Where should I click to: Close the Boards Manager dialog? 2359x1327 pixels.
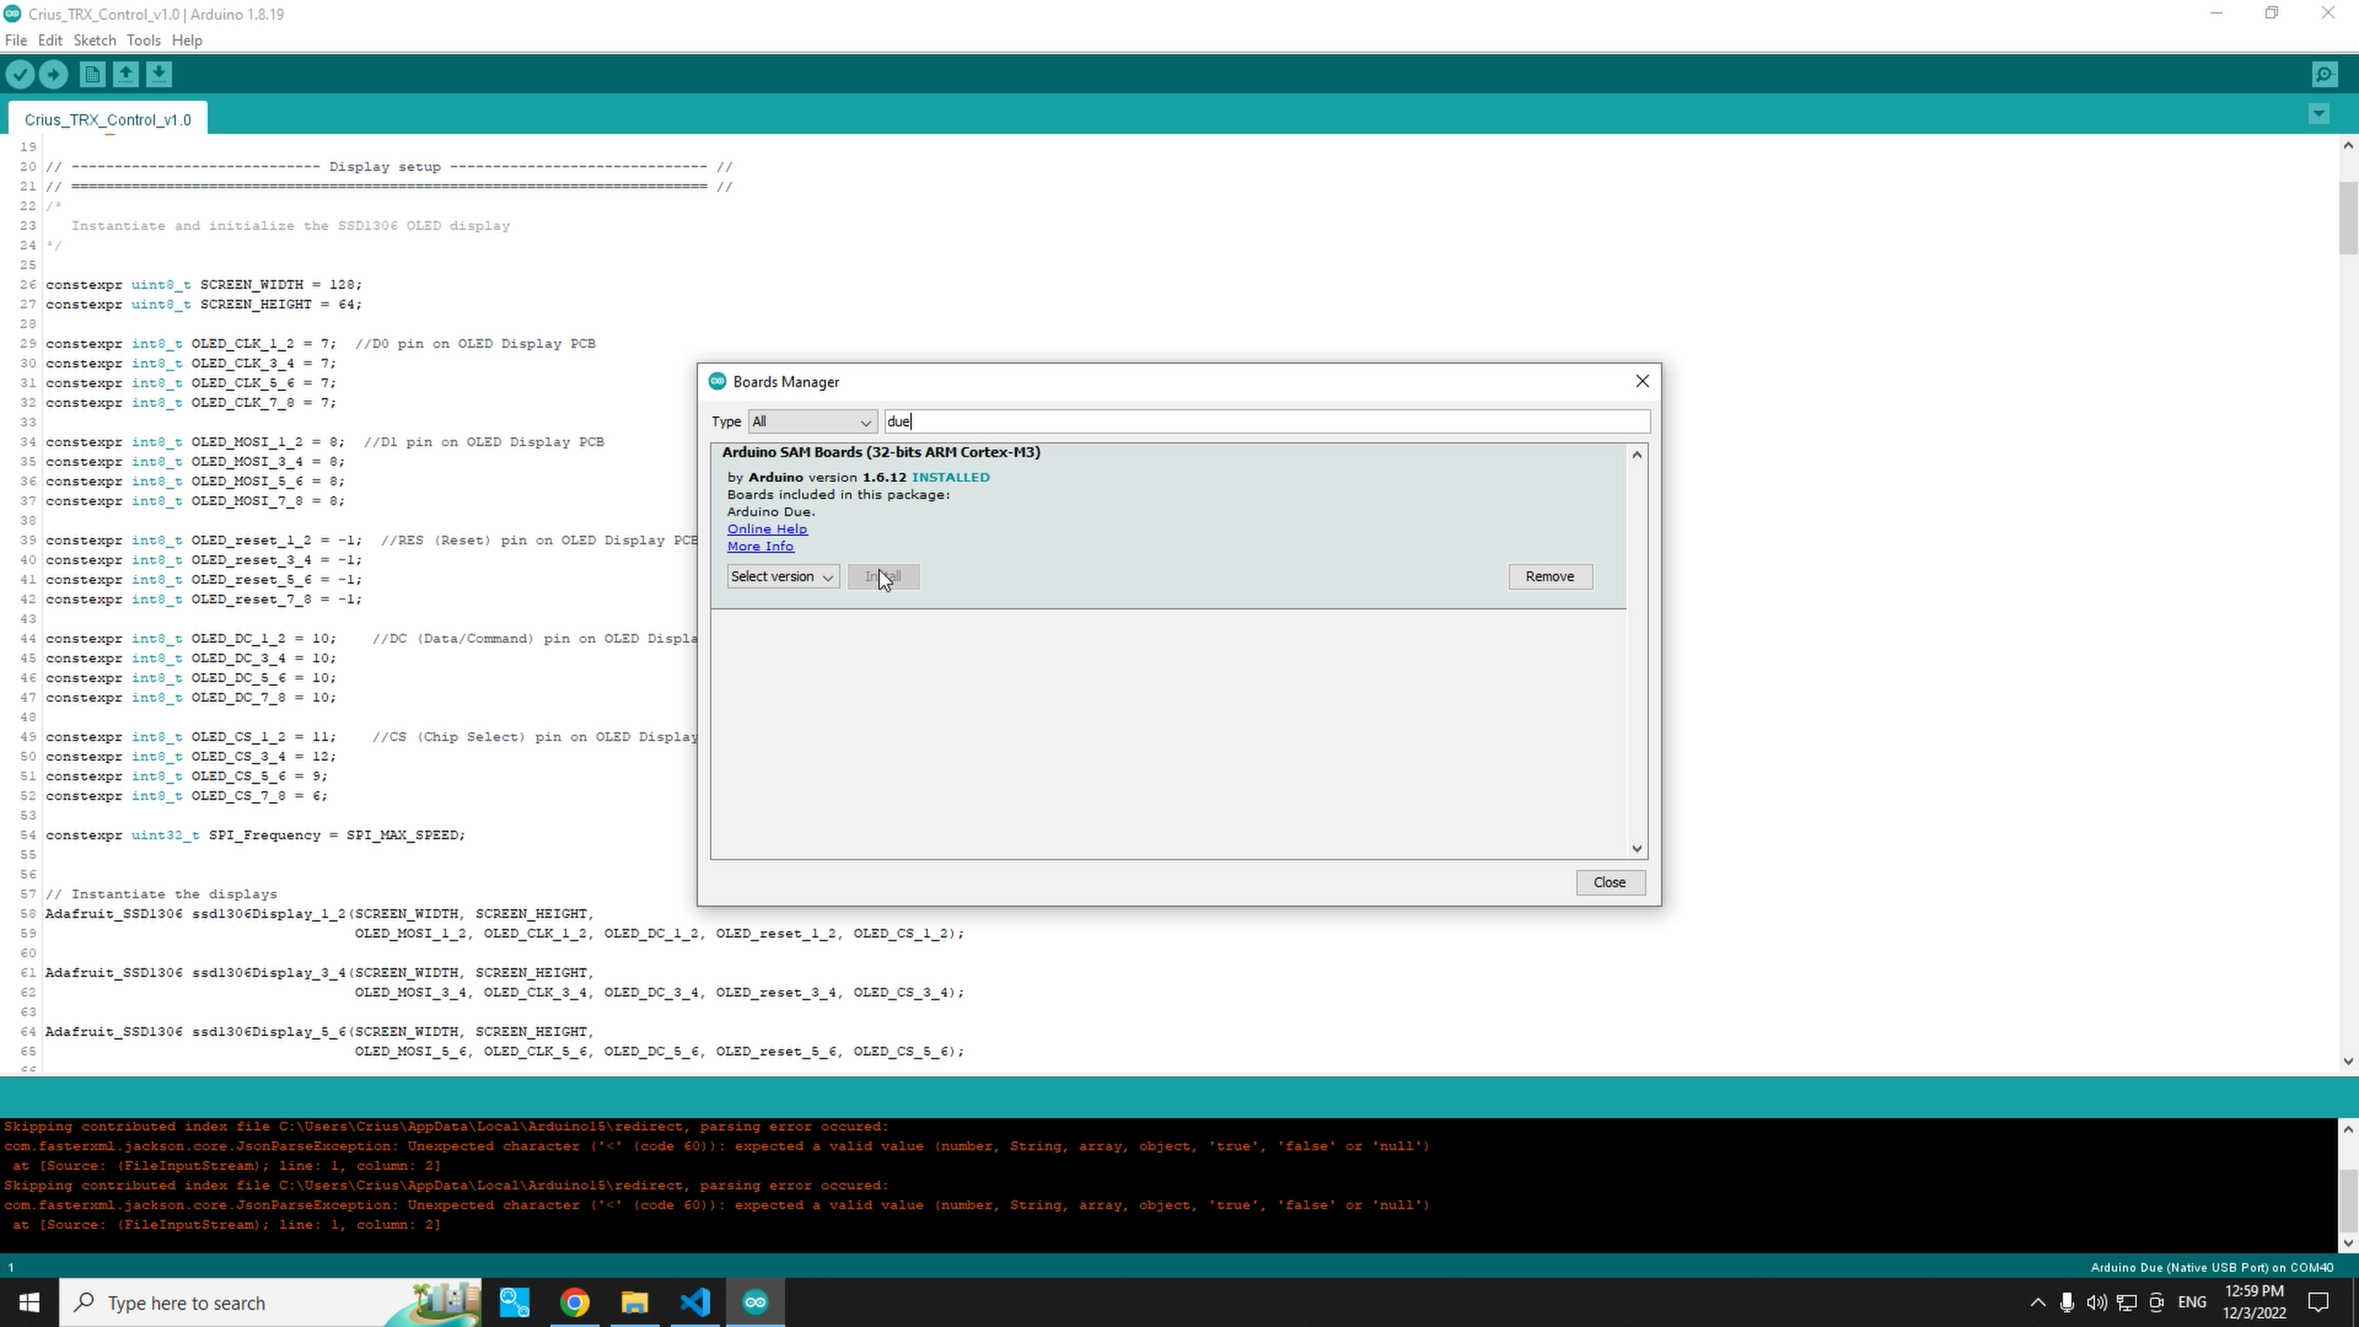(x=1610, y=882)
